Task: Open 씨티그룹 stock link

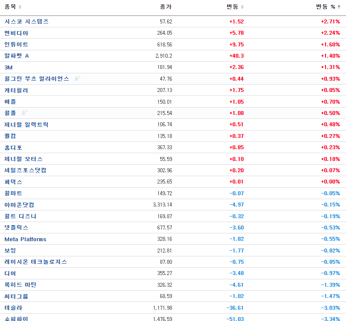Action: click(16, 296)
